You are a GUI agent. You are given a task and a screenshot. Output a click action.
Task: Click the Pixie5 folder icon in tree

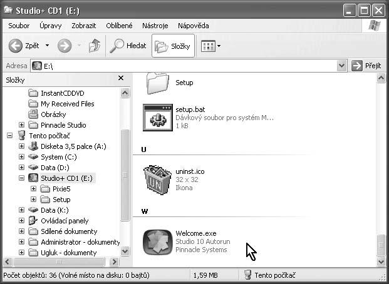pyautogui.click(x=45, y=189)
